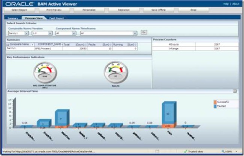
Task: Click the Personalize toolbar button
Action: [x=89, y=10]
